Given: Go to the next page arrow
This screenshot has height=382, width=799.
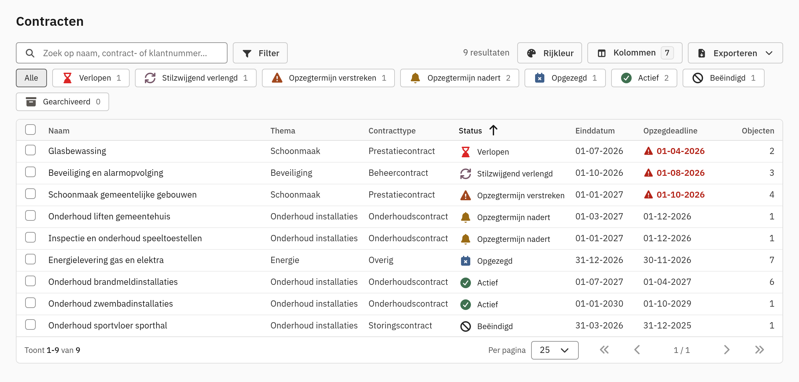Looking at the screenshot, I should point(726,350).
